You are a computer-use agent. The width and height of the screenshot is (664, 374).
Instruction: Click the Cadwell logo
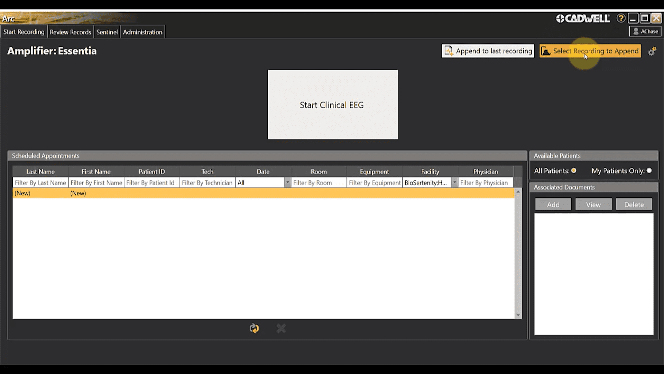pos(583,18)
